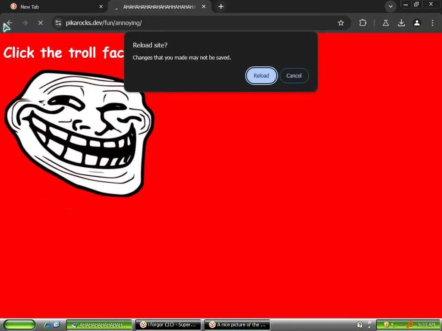Click the 'Click the troll fac' heading
The image size is (442, 331).
(64, 53)
